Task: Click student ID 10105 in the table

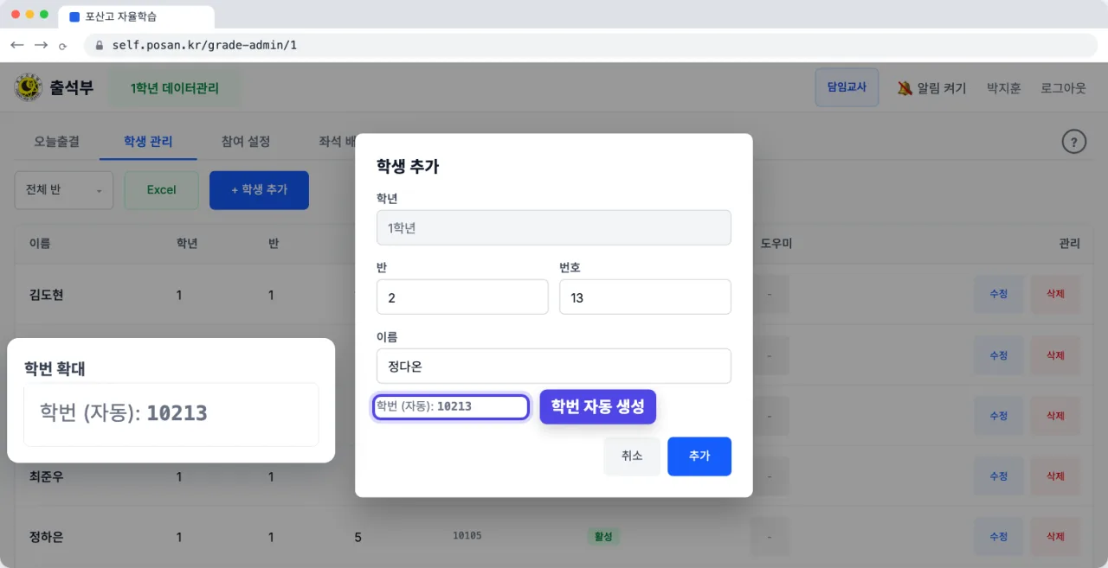Action: pos(467,536)
